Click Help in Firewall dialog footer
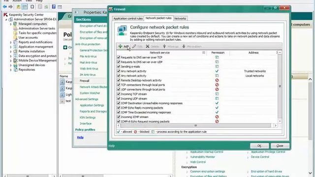 pyautogui.click(x=112, y=146)
